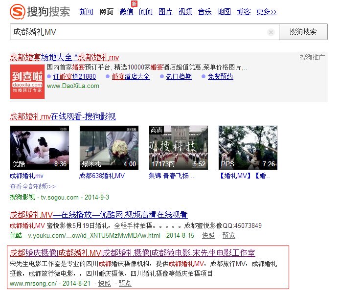Expand 查看全部视频>> to see all videos
Image resolution: width=340 pixels, height=292 pixels.
(x=33, y=186)
